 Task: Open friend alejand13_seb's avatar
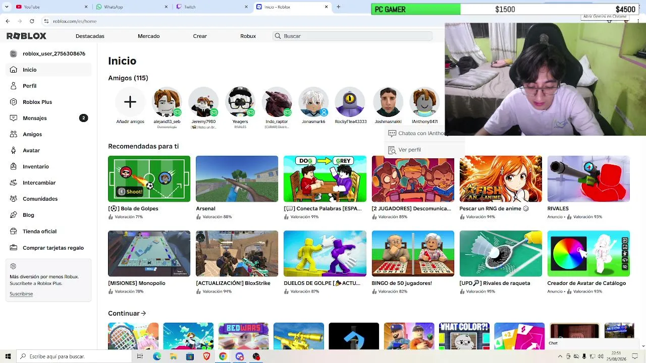coord(167,102)
